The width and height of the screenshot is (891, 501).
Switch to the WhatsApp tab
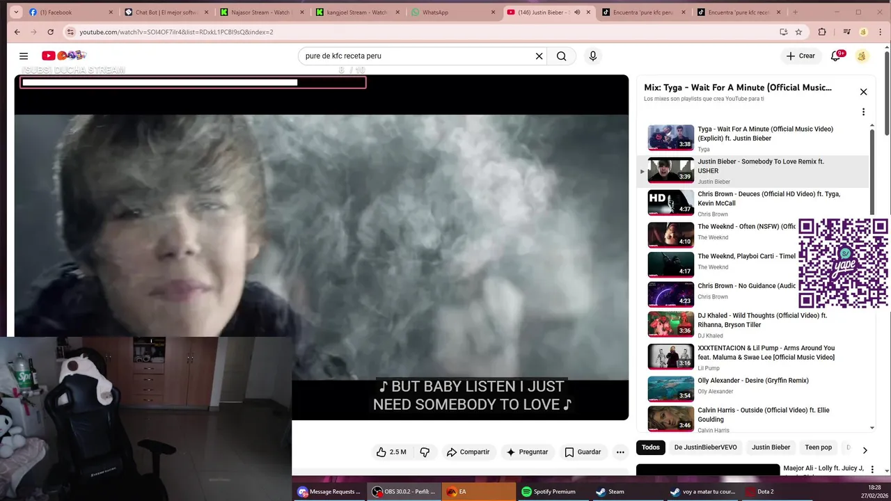pyautogui.click(x=454, y=13)
